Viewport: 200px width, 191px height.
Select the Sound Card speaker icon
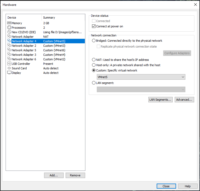9,68
